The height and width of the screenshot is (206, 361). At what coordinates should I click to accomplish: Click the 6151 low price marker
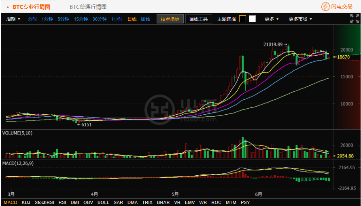pyautogui.click(x=85, y=125)
